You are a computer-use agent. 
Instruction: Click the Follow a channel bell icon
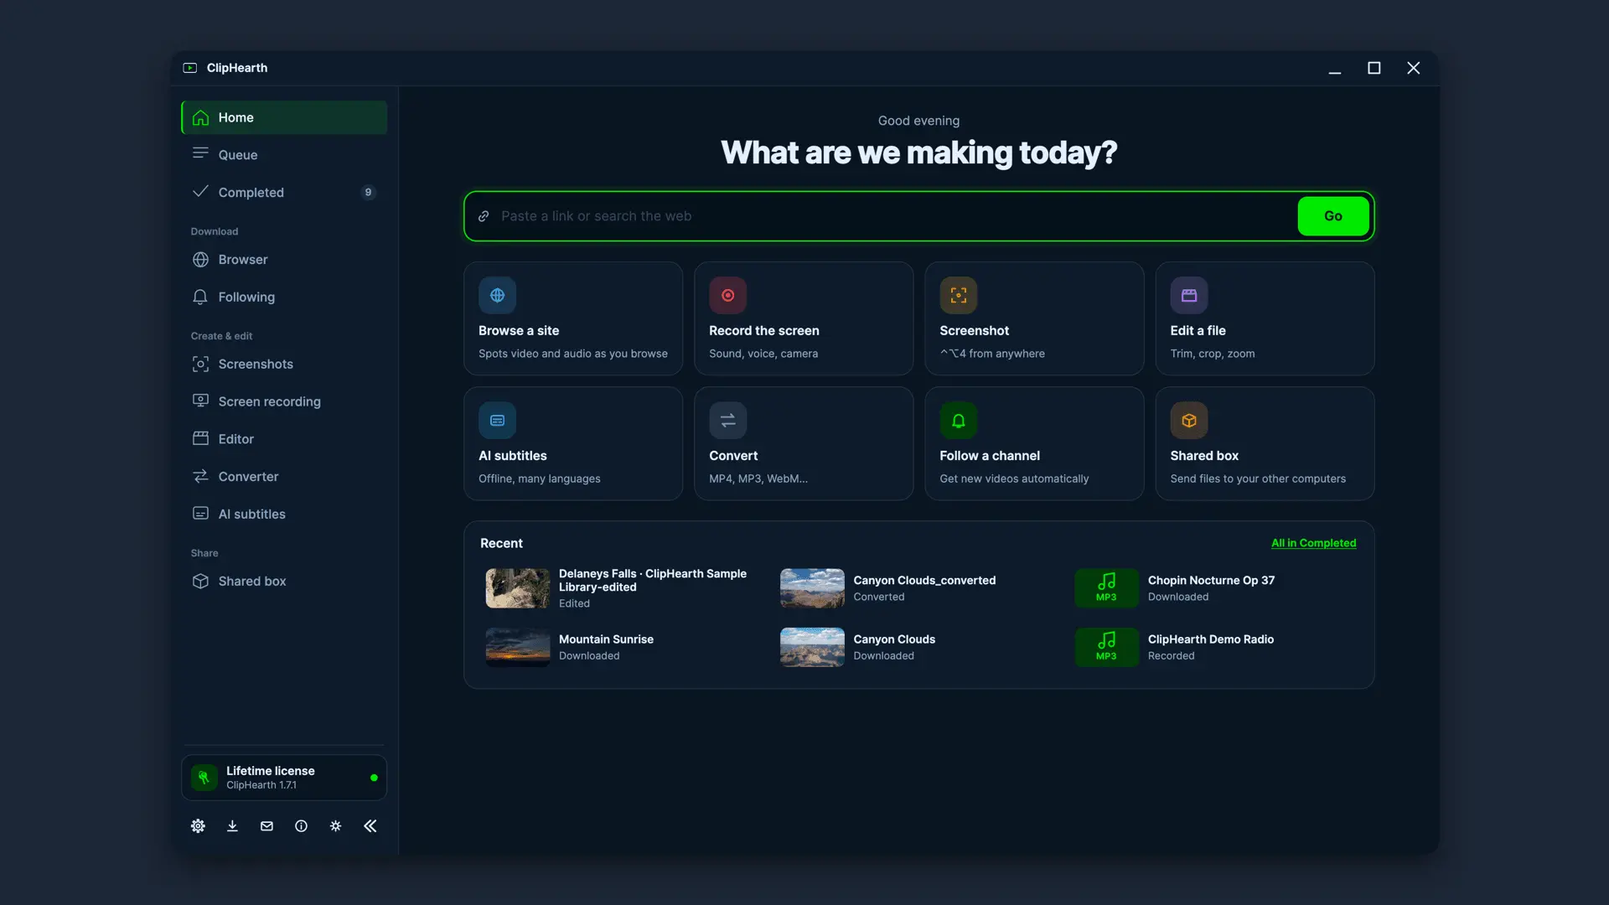(x=958, y=421)
